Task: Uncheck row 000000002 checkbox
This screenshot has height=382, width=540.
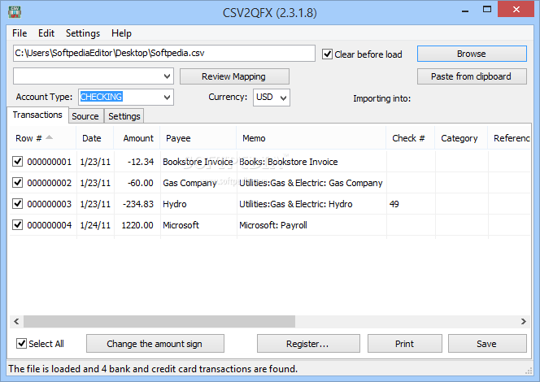Action: point(17,182)
